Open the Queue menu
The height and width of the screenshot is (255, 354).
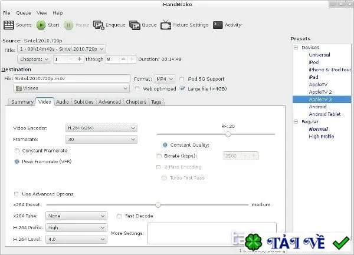click(x=24, y=13)
